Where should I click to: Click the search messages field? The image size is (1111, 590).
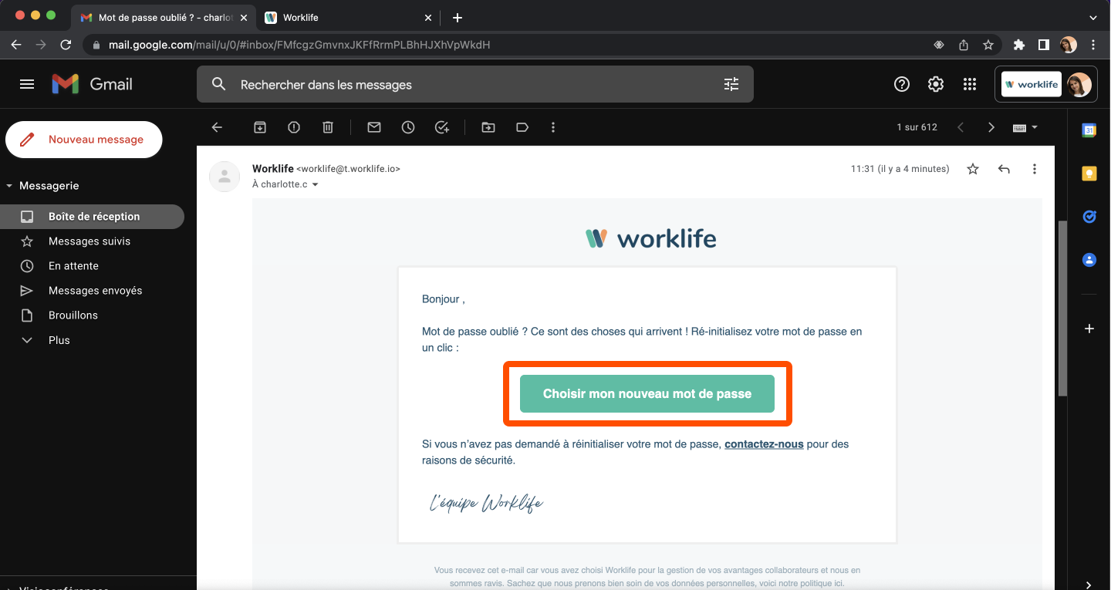pyautogui.click(x=463, y=85)
